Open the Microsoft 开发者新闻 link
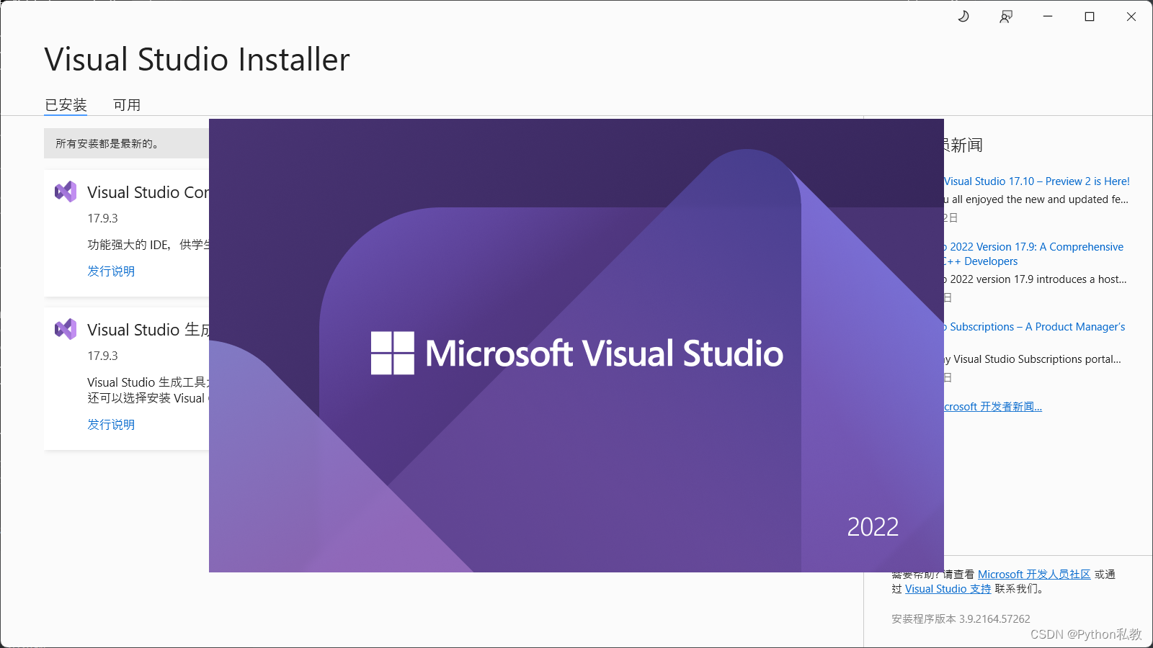 [x=993, y=407]
